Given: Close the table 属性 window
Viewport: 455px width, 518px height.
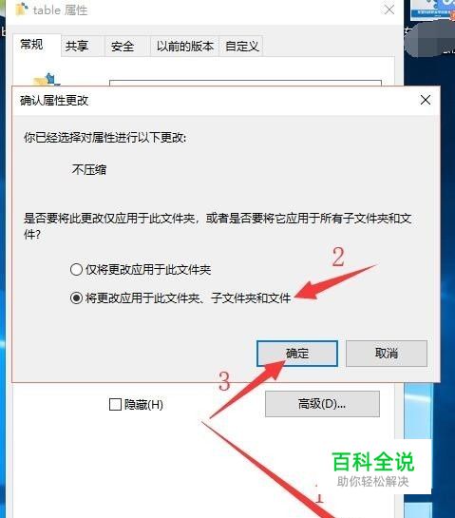Looking at the screenshot, I should (x=389, y=10).
